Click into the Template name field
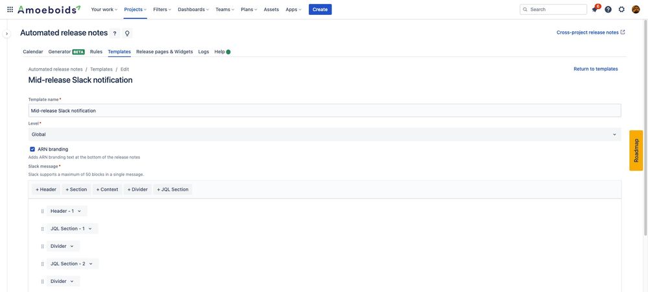 [324, 111]
